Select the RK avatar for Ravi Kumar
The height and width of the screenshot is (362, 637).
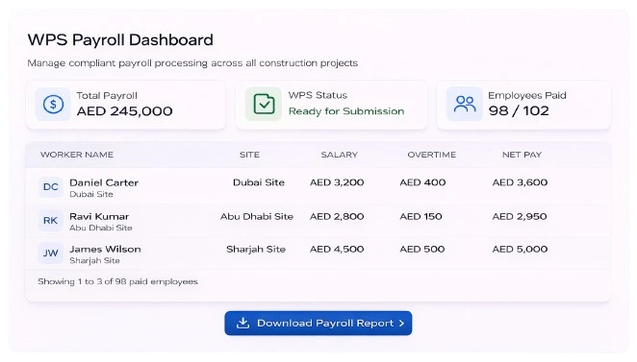pos(51,221)
